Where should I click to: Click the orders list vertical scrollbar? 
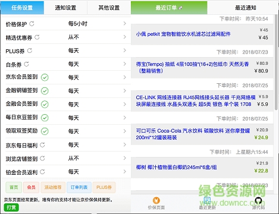click(x=276, y=62)
